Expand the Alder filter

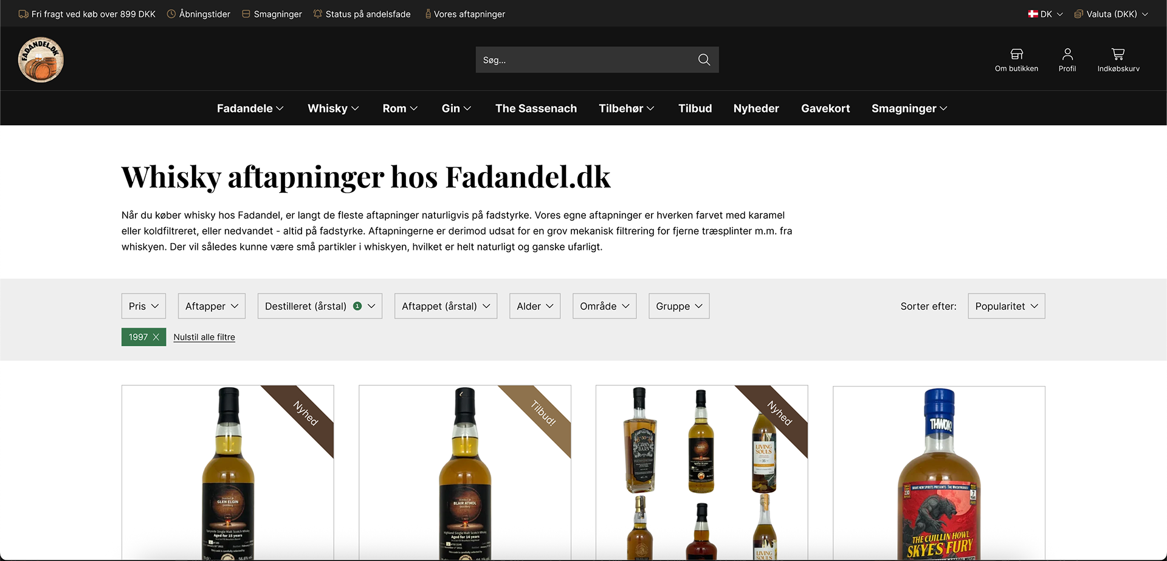click(535, 306)
